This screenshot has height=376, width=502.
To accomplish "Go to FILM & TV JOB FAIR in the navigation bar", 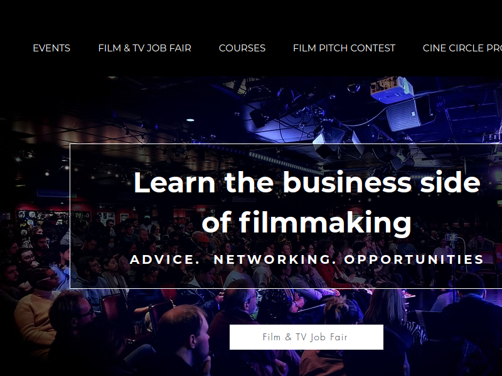I will pos(145,48).
